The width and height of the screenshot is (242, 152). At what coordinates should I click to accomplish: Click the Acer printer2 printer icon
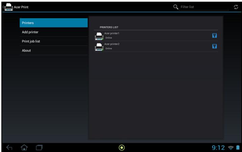[99, 47]
